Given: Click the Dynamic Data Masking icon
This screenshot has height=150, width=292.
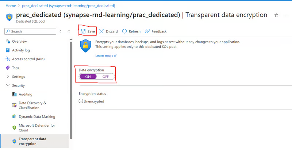Looking at the screenshot, I should 14,117.
